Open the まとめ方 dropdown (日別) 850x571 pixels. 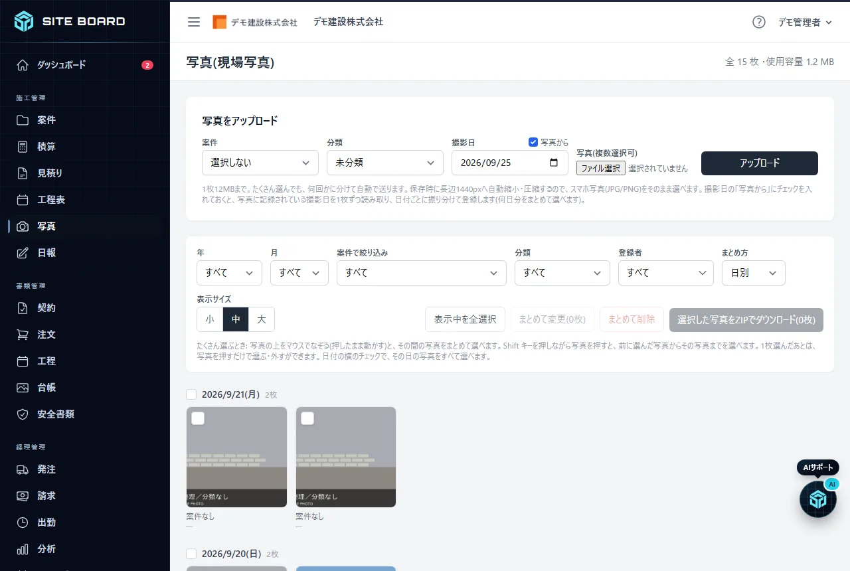754,273
